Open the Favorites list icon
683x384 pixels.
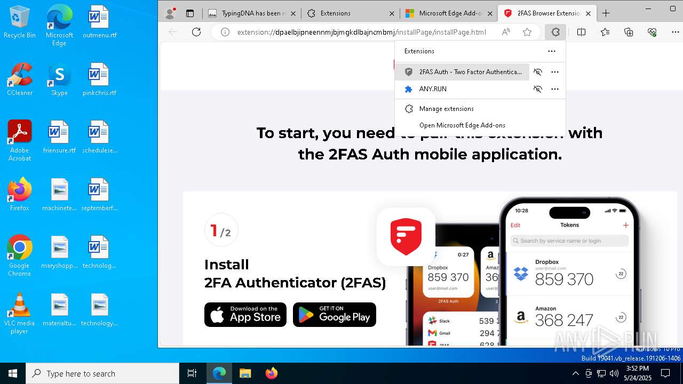pos(605,32)
